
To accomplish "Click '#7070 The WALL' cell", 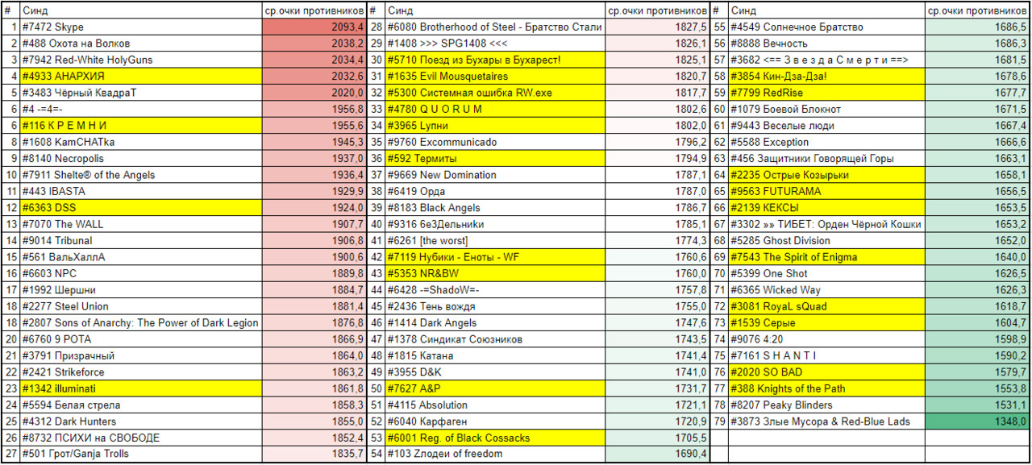I will 141,224.
